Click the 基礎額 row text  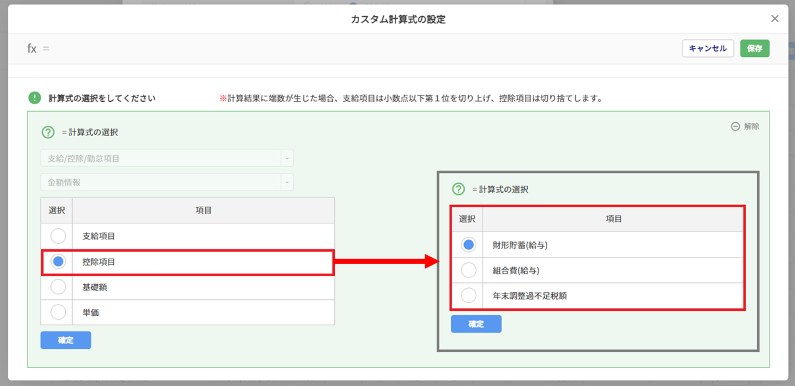pos(95,287)
